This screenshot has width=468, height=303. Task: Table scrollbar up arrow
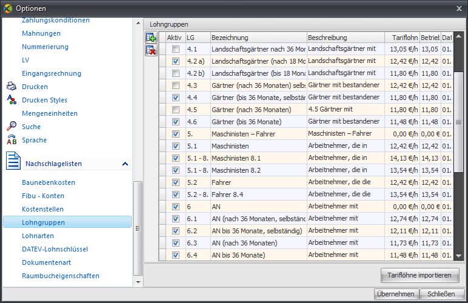pos(458,36)
